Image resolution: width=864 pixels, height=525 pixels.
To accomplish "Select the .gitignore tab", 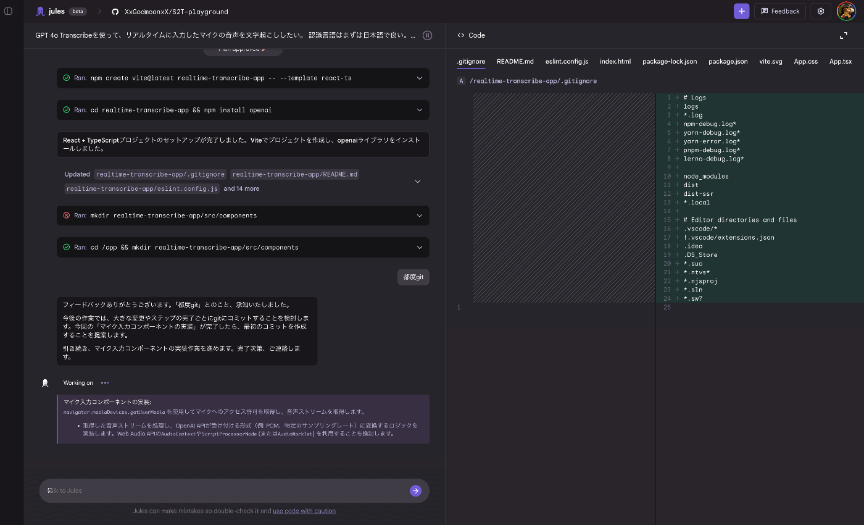I will [471, 61].
